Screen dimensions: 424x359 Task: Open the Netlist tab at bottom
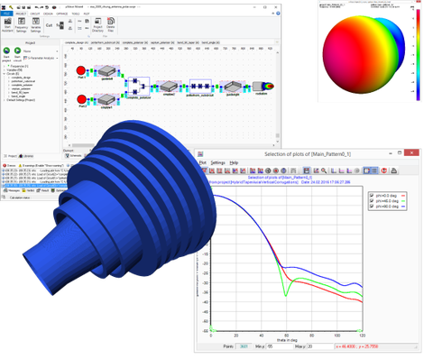coord(28,190)
